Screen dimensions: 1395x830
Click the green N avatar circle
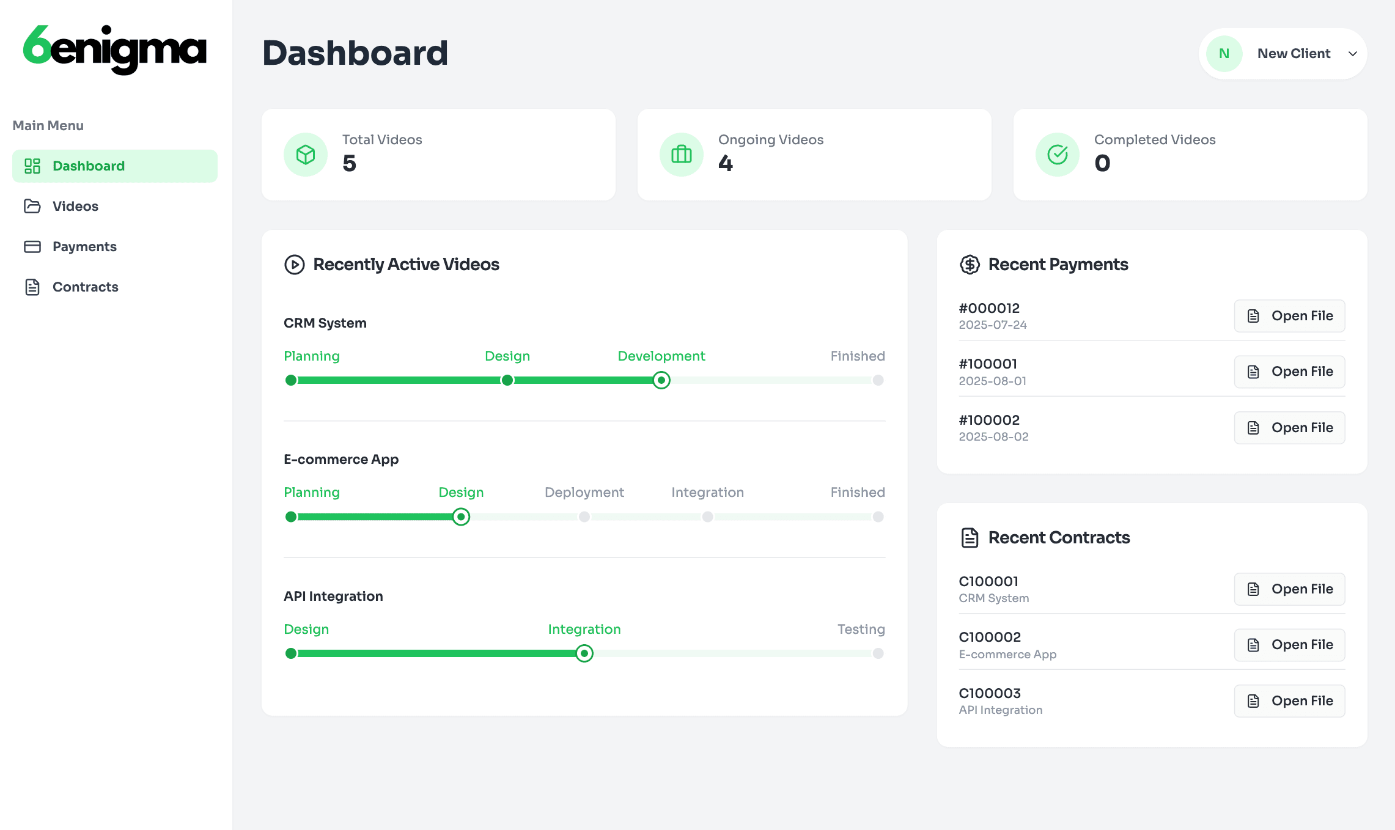pyautogui.click(x=1224, y=54)
